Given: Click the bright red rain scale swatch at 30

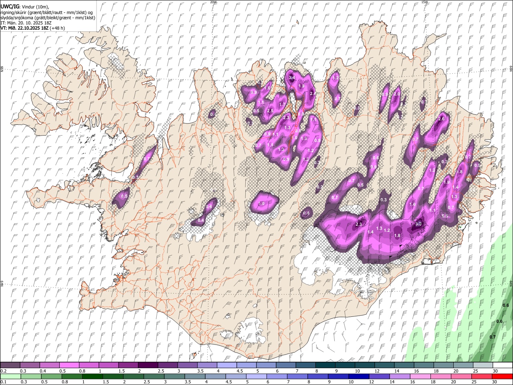Looking at the screenshot, I should click(x=502, y=377).
